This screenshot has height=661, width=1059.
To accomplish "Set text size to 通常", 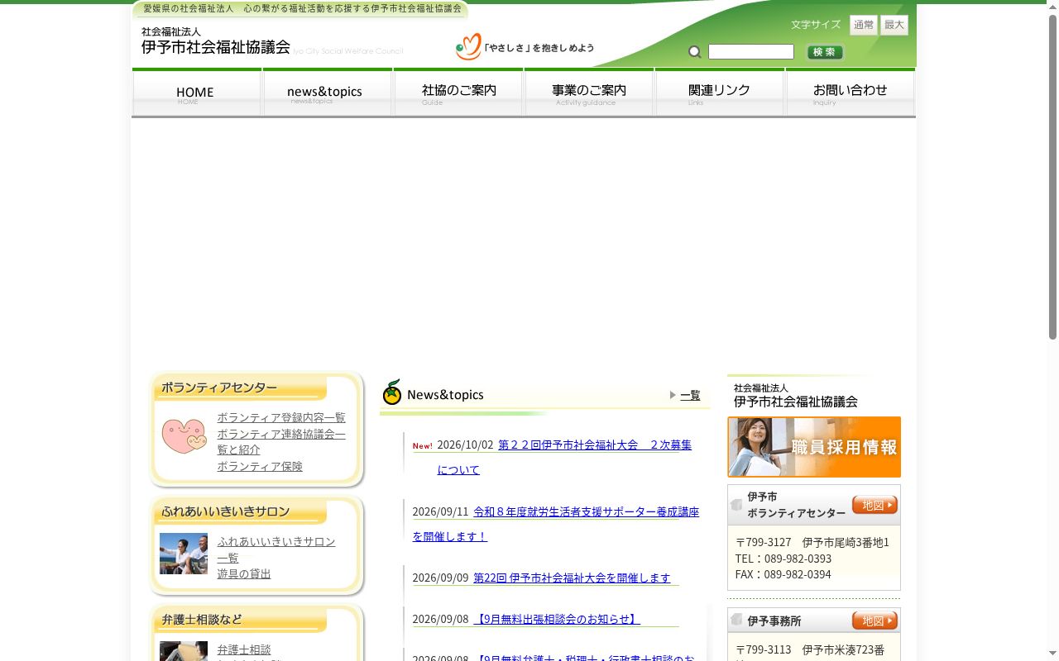I will [864, 25].
